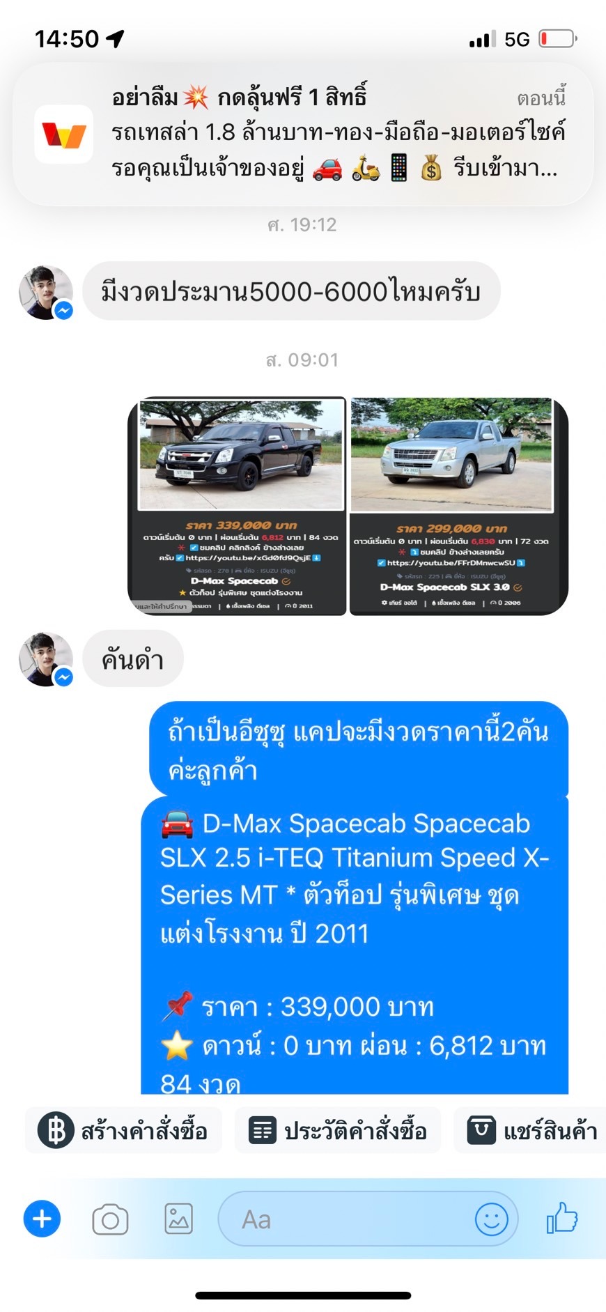Focus the Aa message input field
This screenshot has width=606, height=1312.
(368, 1219)
